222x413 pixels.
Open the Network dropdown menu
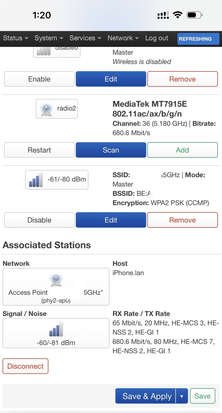tap(123, 38)
